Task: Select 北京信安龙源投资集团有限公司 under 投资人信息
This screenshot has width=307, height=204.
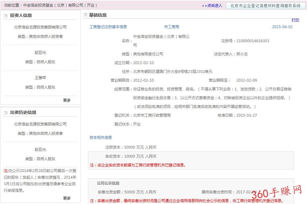Action: pyautogui.click(x=40, y=27)
